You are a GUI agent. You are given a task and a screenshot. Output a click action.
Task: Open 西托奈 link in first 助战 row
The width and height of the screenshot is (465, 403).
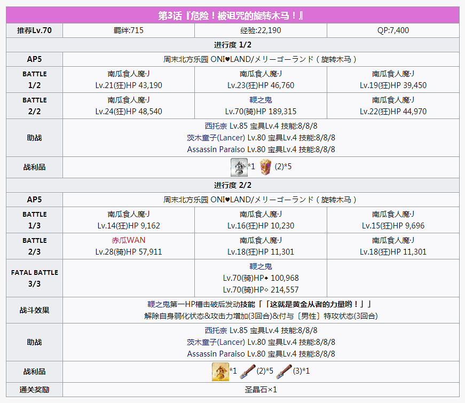tap(216, 126)
